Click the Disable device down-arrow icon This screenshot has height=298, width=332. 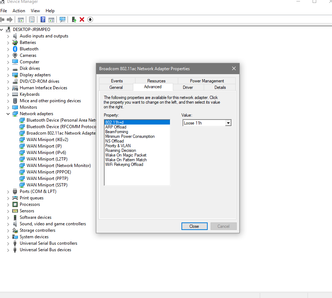(x=90, y=19)
